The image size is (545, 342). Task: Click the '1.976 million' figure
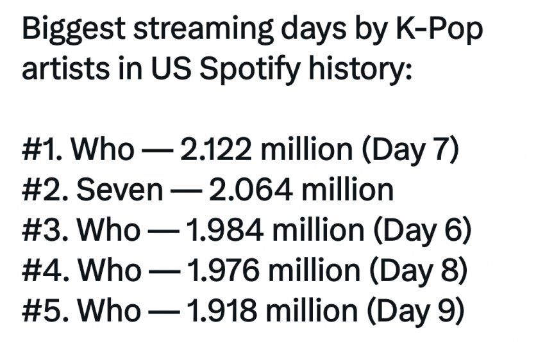[x=274, y=270]
